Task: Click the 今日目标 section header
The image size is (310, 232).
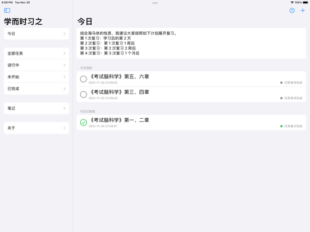Action: point(86,68)
